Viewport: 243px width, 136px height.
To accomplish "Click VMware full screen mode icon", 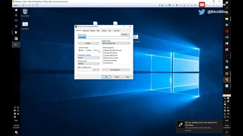I will point(33,5).
